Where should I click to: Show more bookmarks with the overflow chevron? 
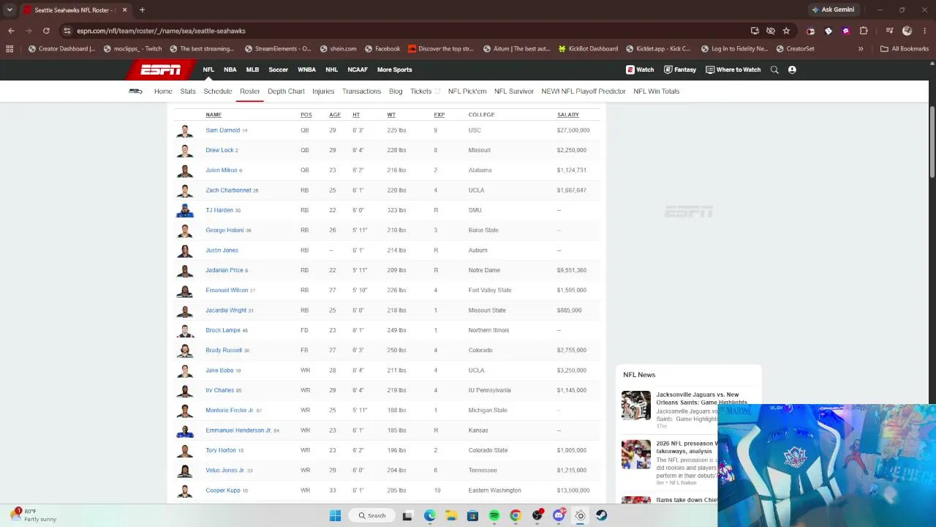tap(861, 49)
